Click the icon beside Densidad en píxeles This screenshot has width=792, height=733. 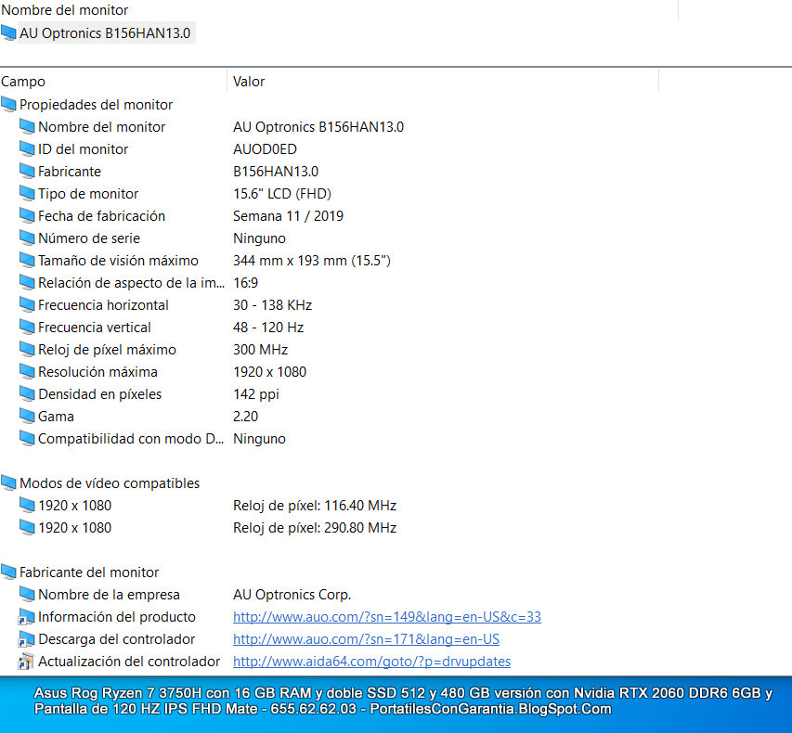click(27, 393)
